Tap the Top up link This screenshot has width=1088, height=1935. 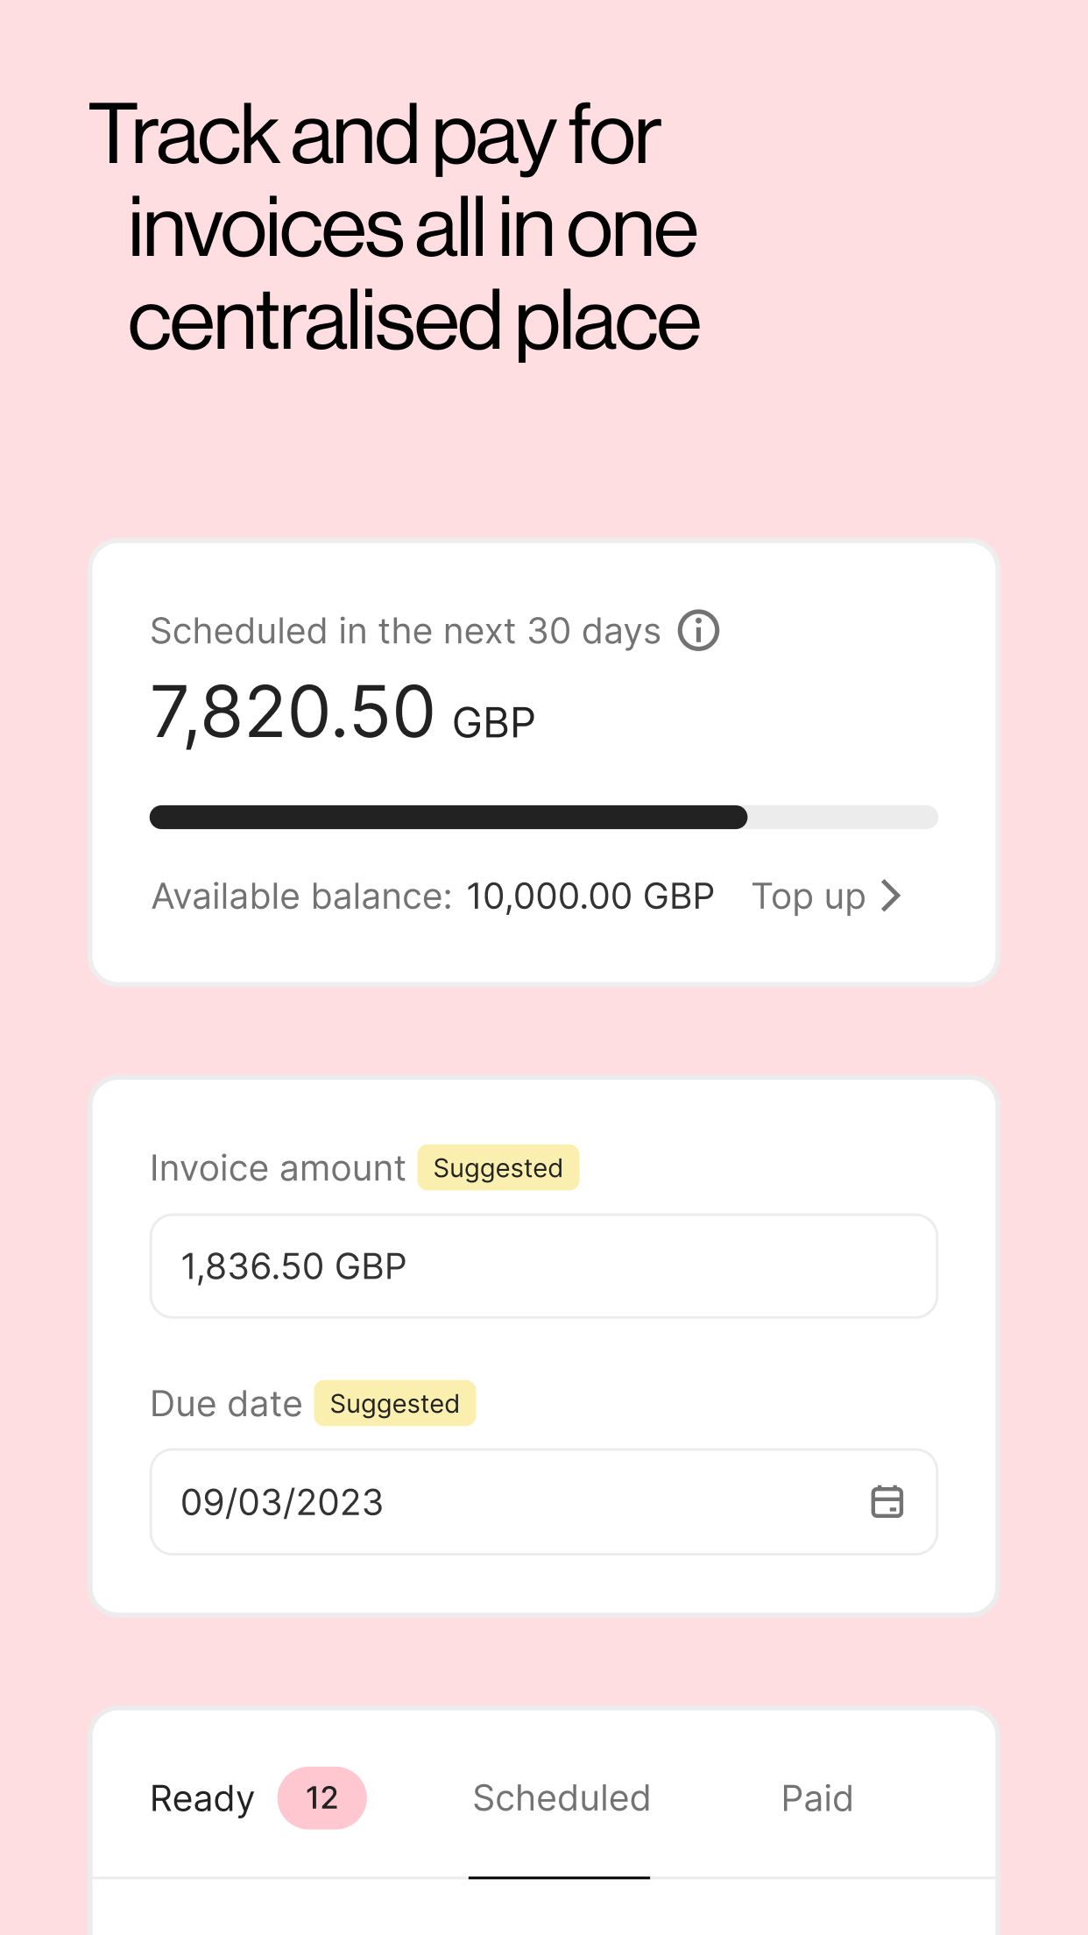tap(809, 897)
